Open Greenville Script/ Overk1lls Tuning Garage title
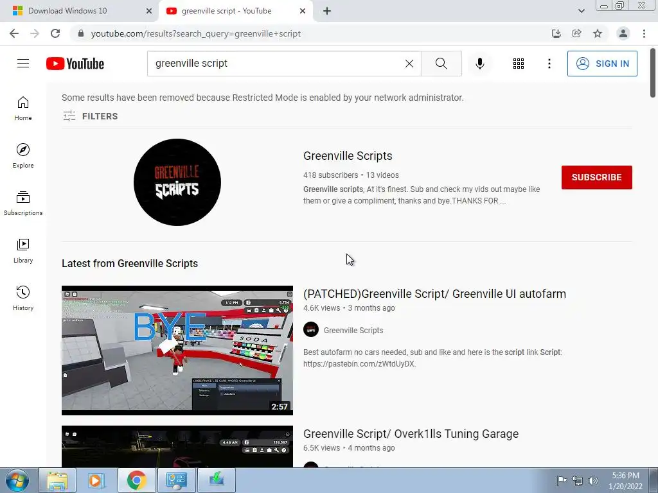 click(x=411, y=434)
